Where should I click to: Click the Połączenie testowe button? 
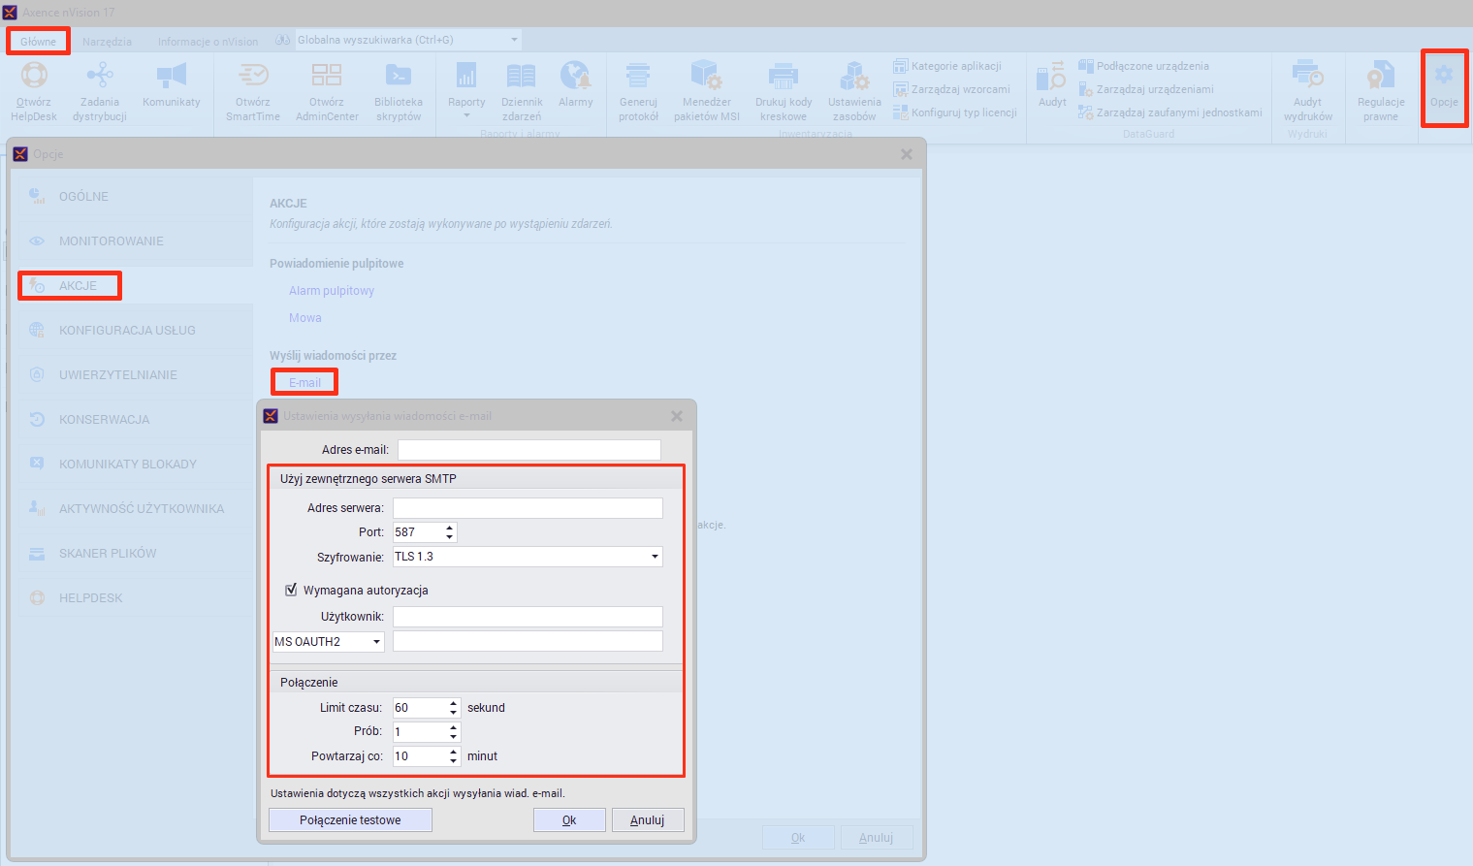point(350,820)
